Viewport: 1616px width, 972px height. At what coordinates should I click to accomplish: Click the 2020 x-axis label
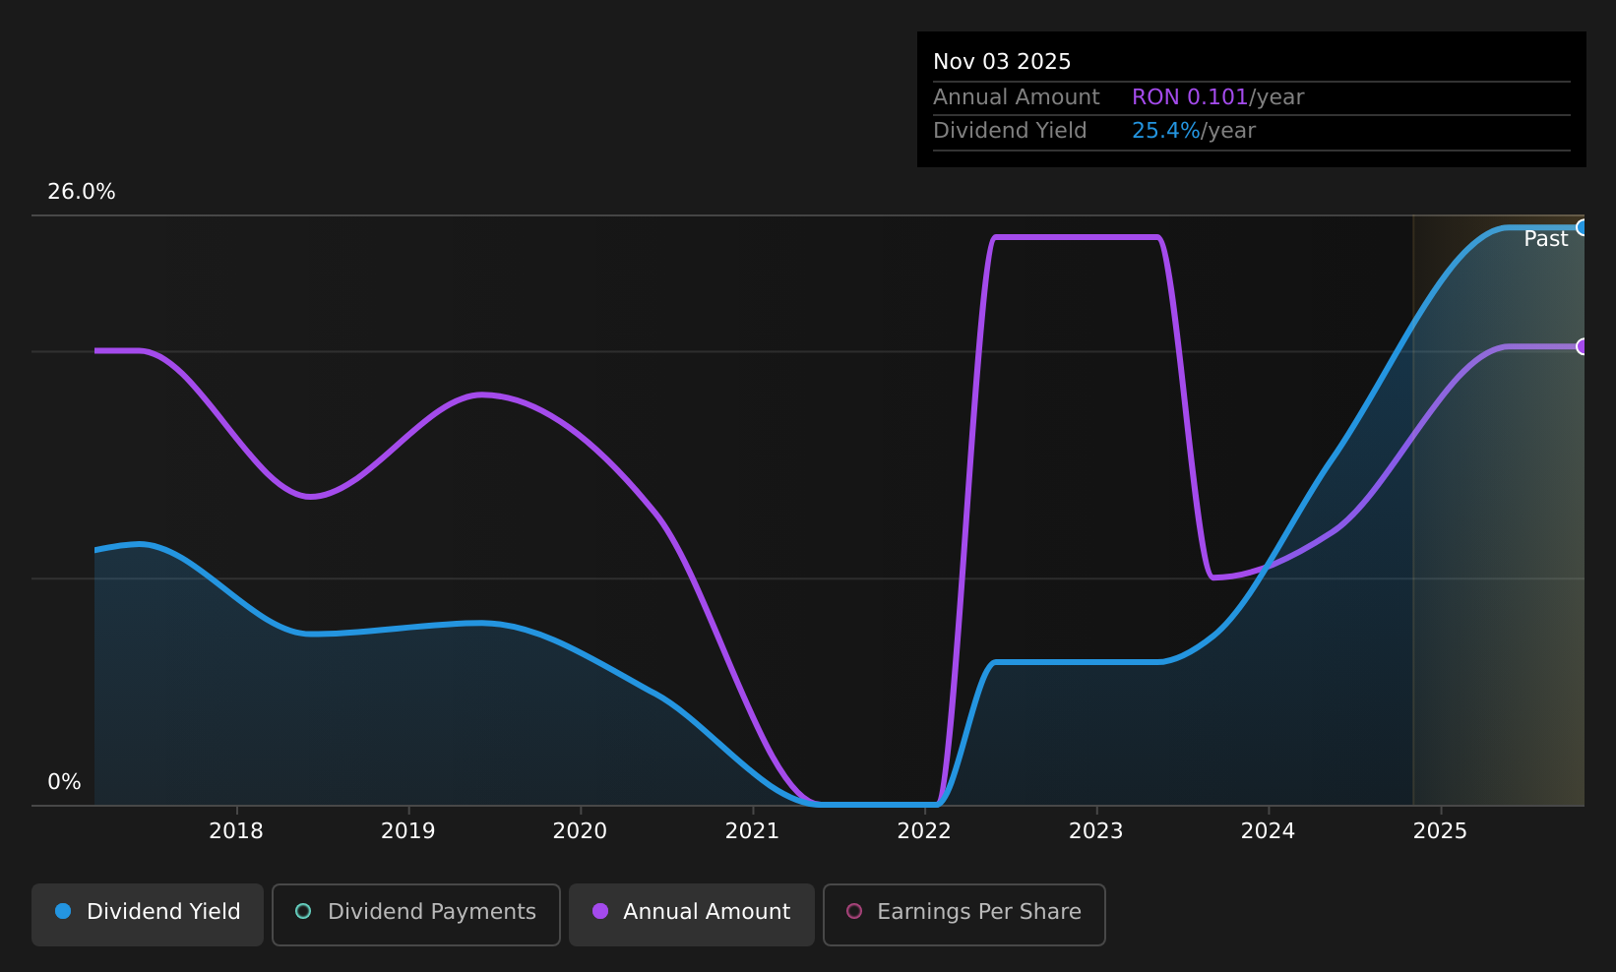[581, 831]
